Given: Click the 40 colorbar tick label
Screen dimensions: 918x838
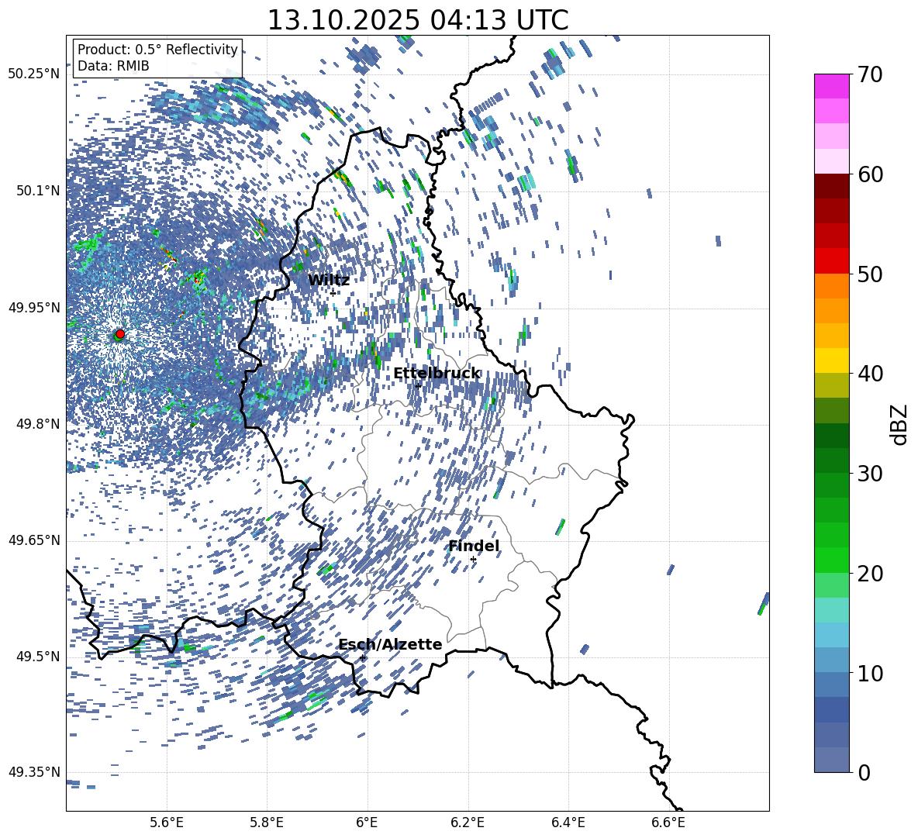Looking at the screenshot, I should tap(870, 374).
